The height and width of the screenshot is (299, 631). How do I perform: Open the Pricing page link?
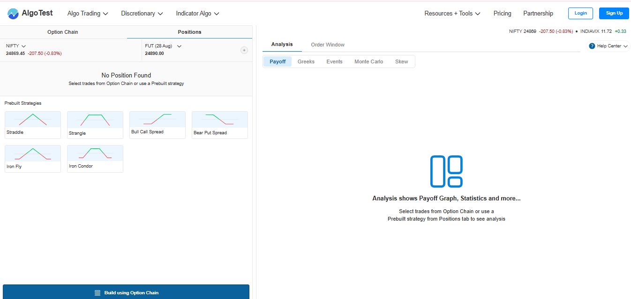click(502, 14)
